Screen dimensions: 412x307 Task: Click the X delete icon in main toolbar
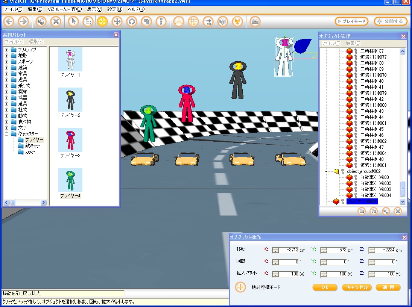[x=56, y=21]
